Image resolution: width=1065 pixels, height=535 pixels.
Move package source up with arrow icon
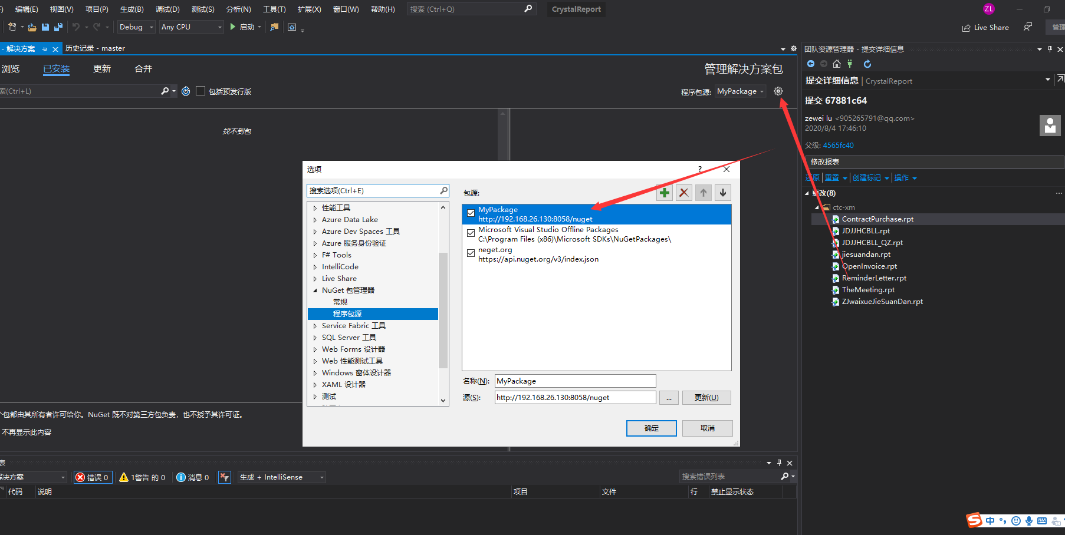click(x=704, y=193)
